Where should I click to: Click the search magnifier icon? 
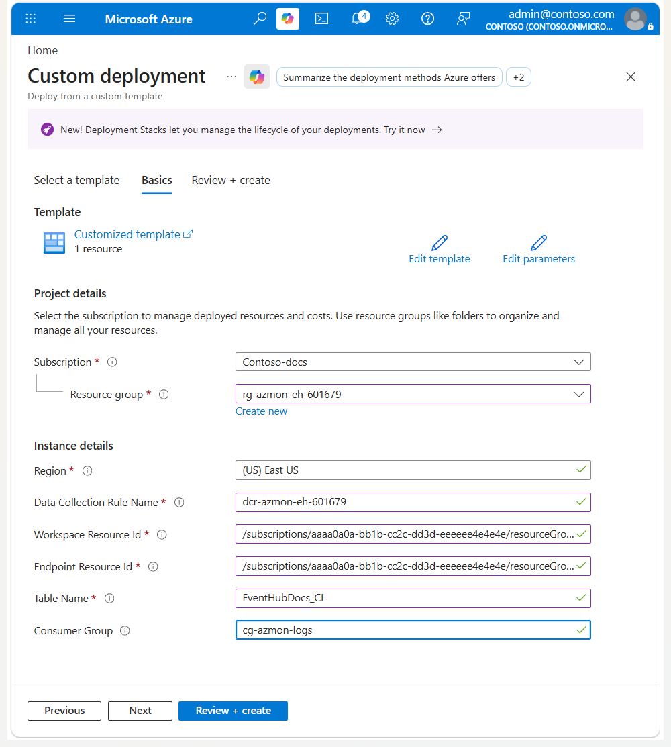point(260,19)
